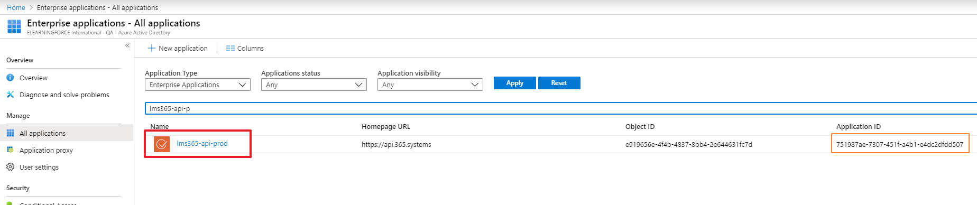Click the Enterprise applications grid icon in header
The width and height of the screenshot is (977, 205).
coord(14,26)
